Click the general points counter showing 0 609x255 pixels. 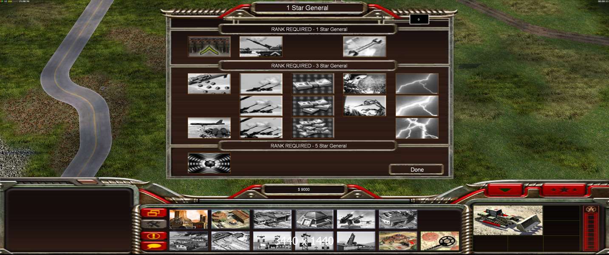pyautogui.click(x=419, y=20)
